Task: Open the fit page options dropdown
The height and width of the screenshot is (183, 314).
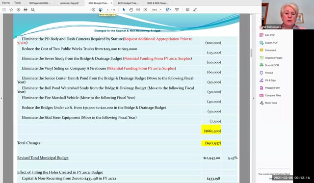Action: 168,10
